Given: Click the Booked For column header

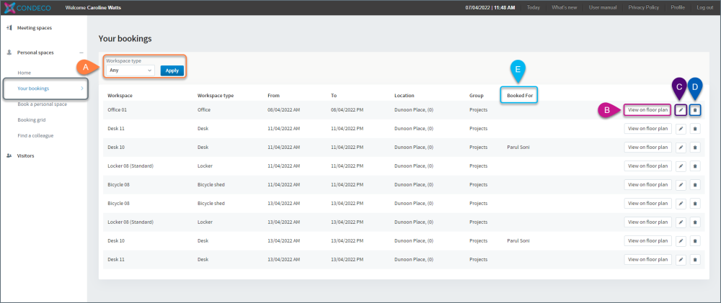Looking at the screenshot, I should tap(519, 96).
